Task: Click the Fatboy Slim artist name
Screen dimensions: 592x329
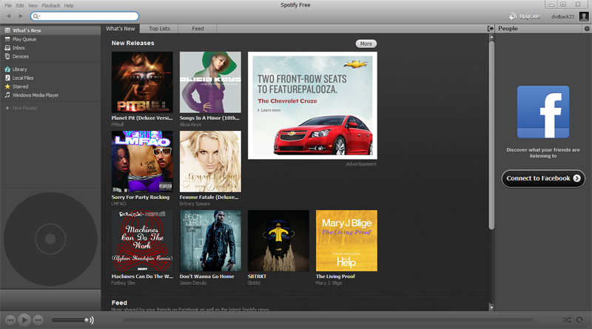Action: click(123, 283)
